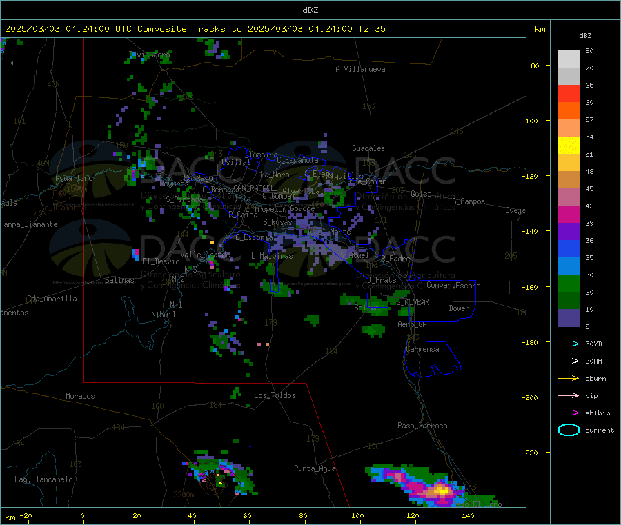This screenshot has height=525, width=621.
Task: Click the 'Paso_Barroso' place label
Action: pos(422,426)
